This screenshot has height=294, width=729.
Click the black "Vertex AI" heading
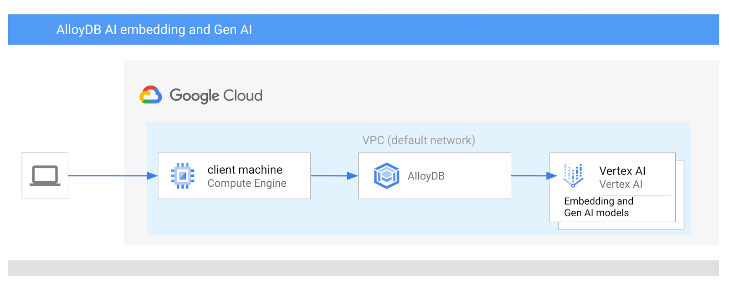(x=622, y=171)
